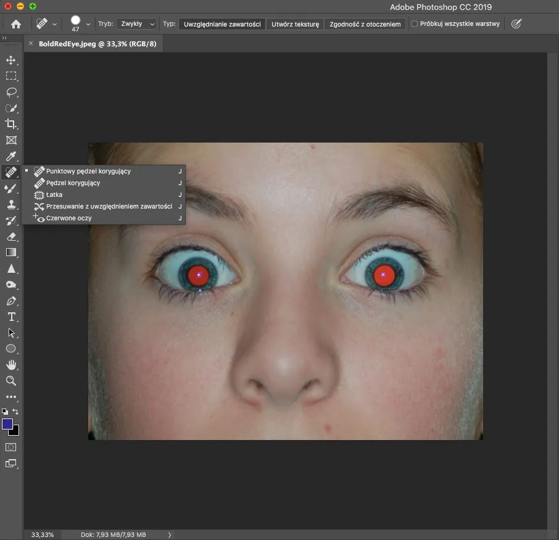Choose the Eyedropper tool

coord(11,156)
